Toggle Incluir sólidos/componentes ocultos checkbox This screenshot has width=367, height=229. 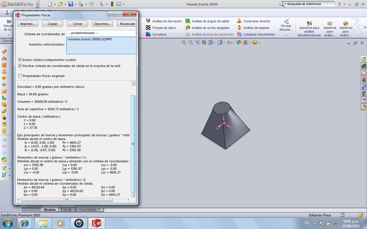20,60
